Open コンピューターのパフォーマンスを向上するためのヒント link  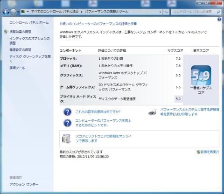point(103,123)
